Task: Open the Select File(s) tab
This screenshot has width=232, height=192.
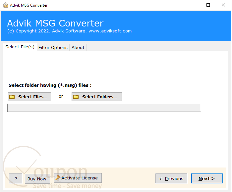Action: [20, 47]
